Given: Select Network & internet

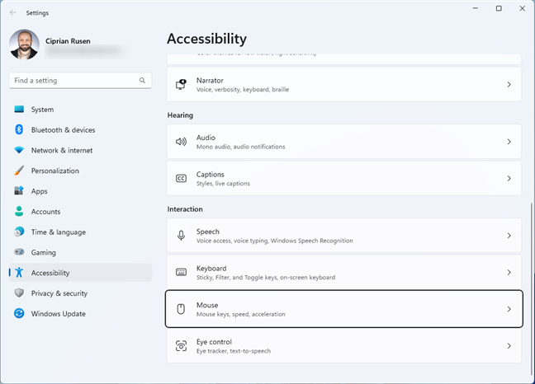Looking at the screenshot, I should click(80, 150).
